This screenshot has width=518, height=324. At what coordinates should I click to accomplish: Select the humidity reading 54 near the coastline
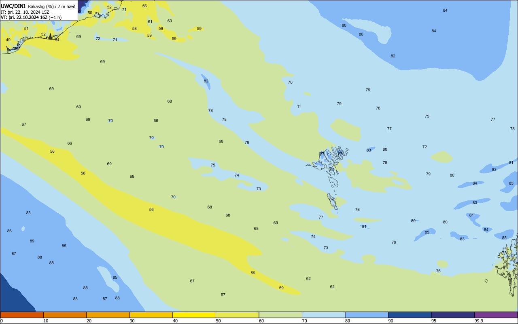point(57,40)
